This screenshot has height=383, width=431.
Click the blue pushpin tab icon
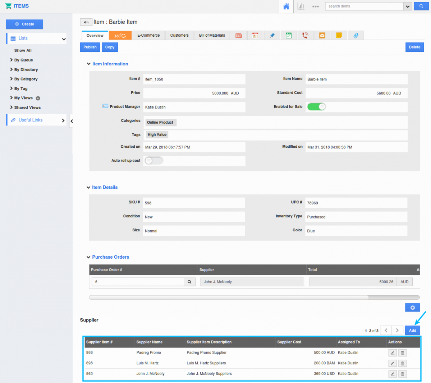(272, 36)
